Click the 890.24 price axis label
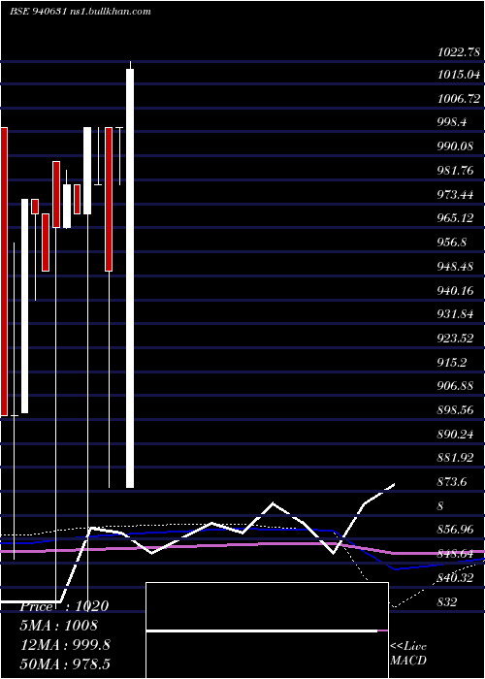 456,434
